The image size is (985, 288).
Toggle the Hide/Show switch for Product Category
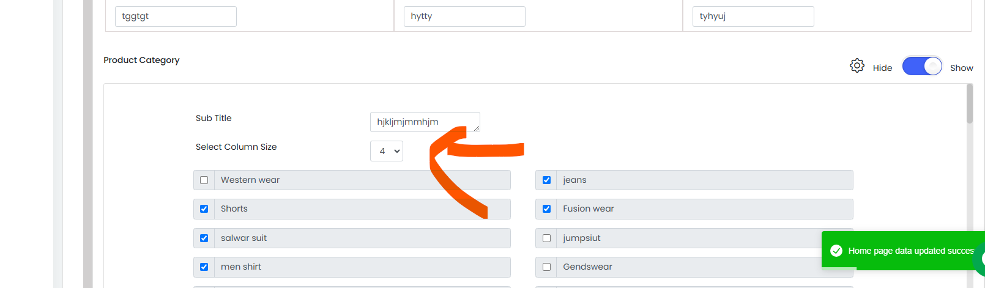click(922, 66)
